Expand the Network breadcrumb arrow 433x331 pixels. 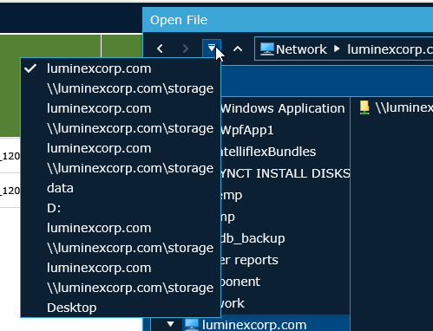pyautogui.click(x=337, y=49)
